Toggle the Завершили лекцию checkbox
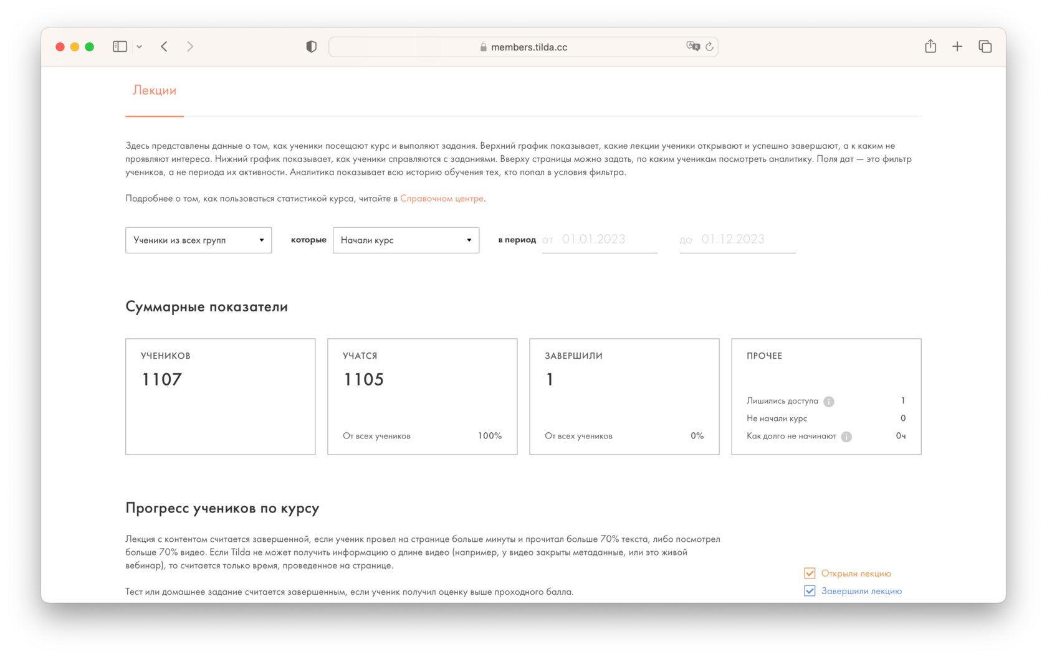This screenshot has width=1047, height=657. (x=810, y=591)
